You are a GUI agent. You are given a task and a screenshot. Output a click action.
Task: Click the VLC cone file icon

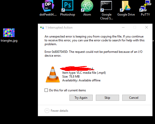[53, 75]
